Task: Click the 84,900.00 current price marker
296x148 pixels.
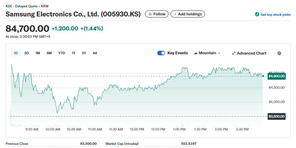Action: (276, 76)
